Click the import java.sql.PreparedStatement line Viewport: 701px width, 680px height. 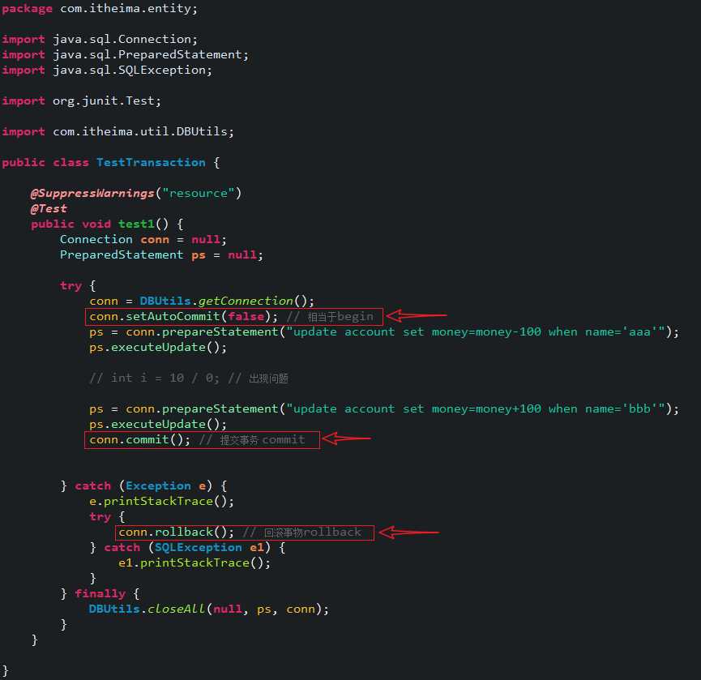pos(125,54)
